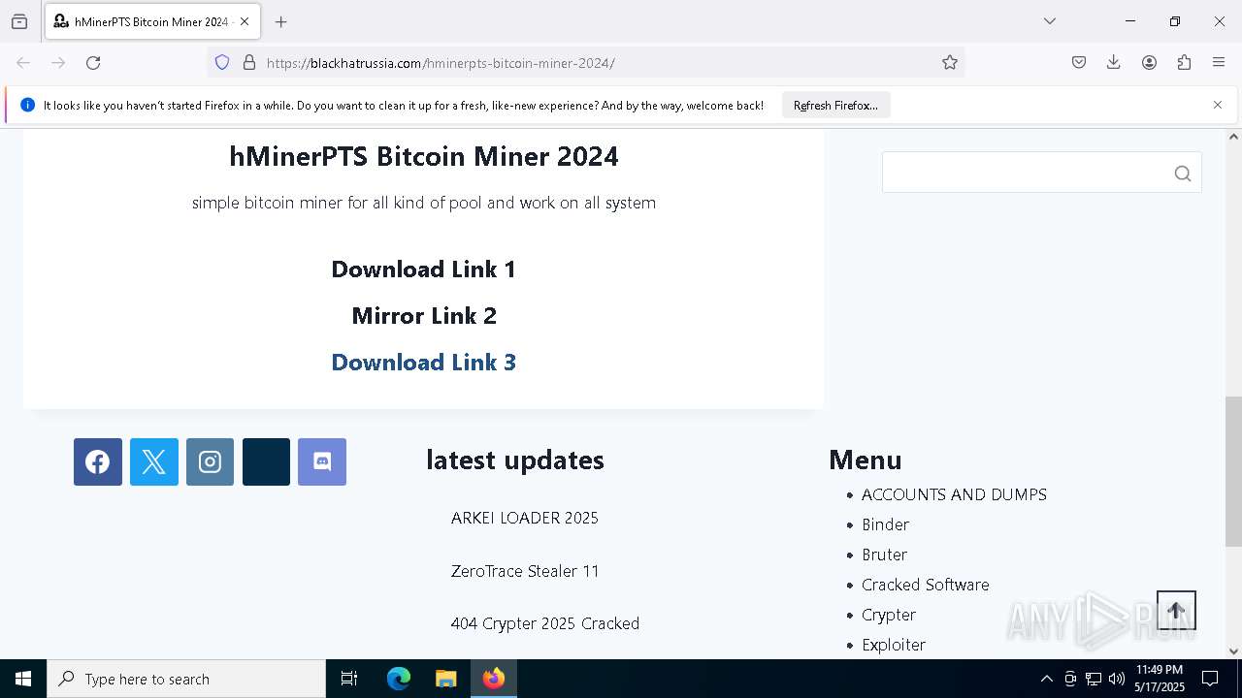Open the Binder menu category
1242x698 pixels.
(x=885, y=524)
